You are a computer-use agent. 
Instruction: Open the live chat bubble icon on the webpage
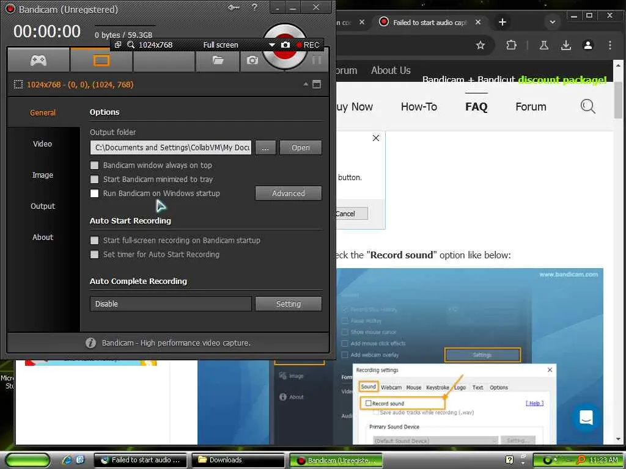586,418
